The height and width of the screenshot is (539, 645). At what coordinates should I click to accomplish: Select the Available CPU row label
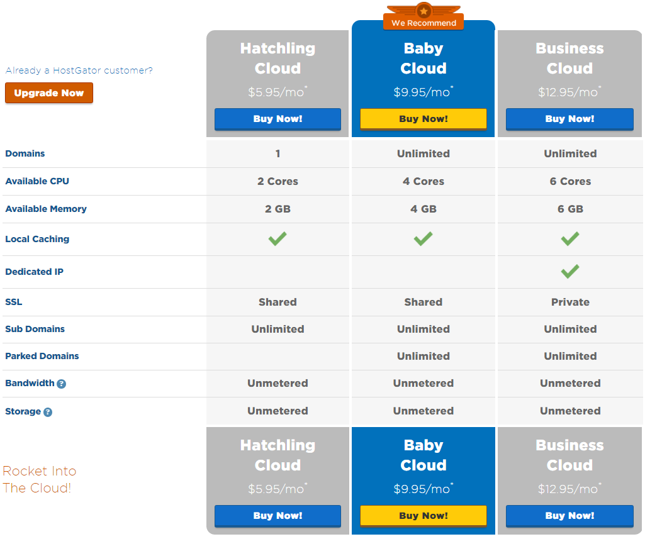(x=37, y=181)
